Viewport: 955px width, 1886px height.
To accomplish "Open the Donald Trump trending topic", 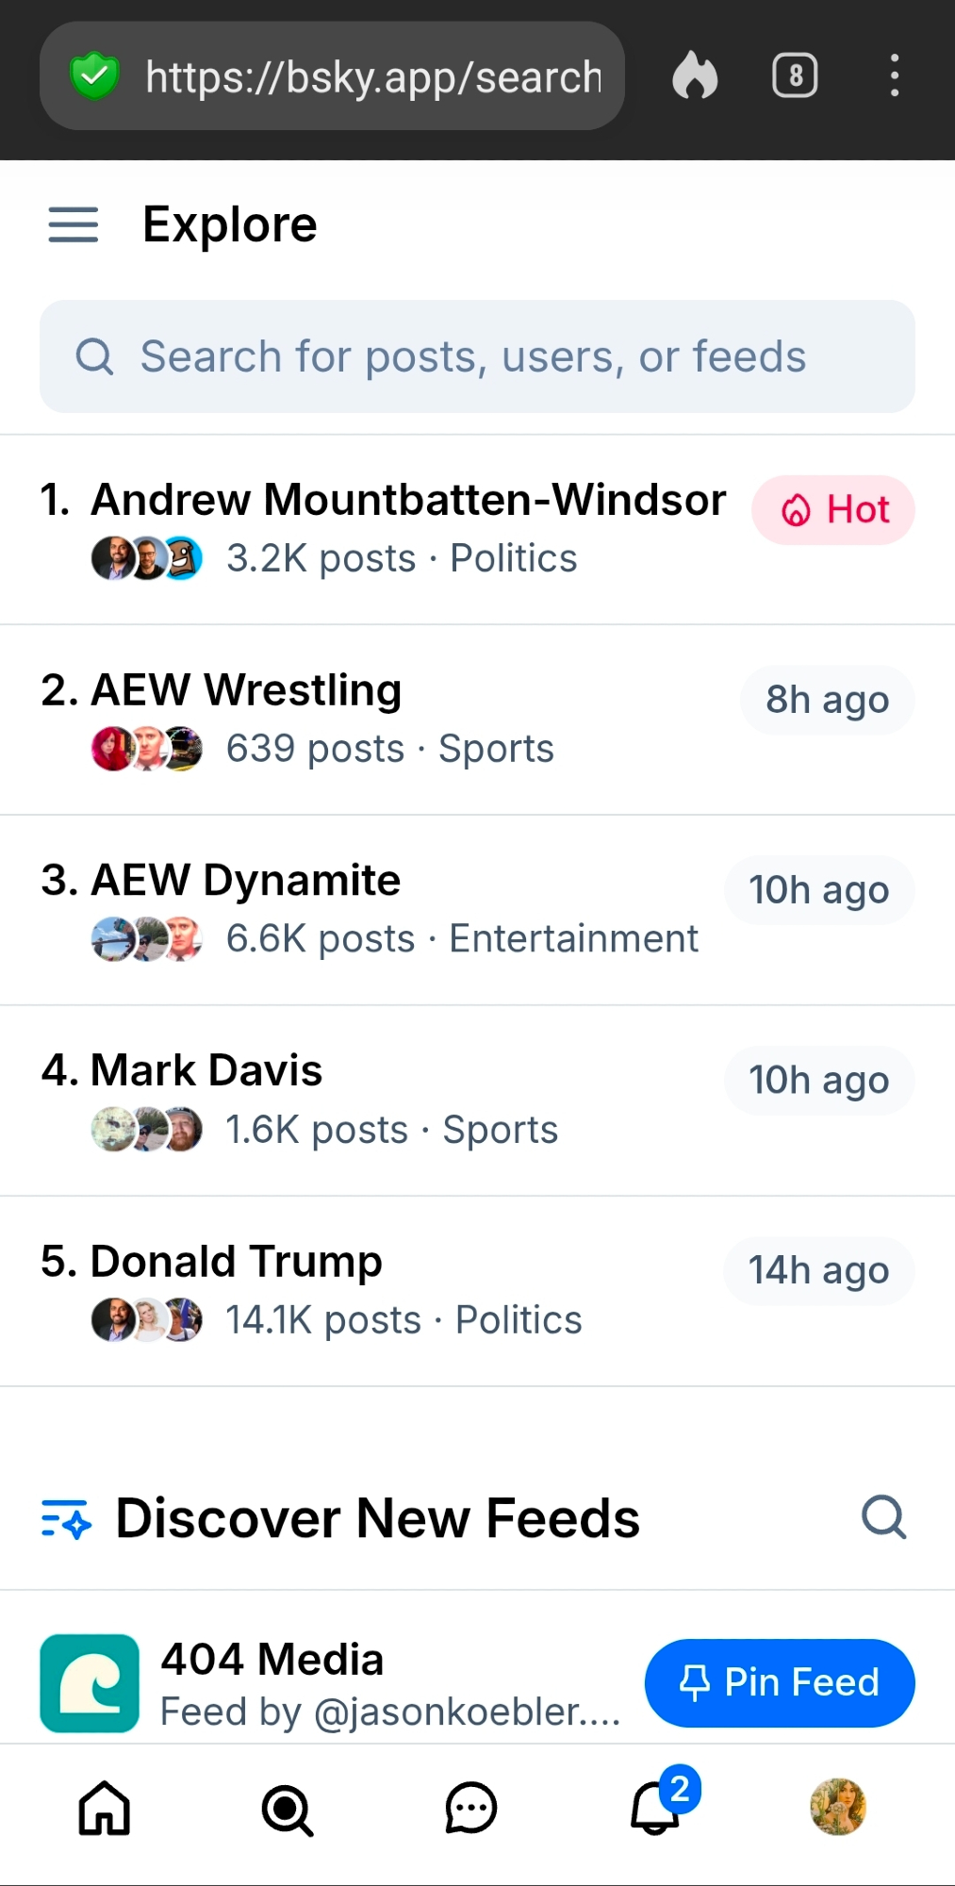I will coord(236,1262).
